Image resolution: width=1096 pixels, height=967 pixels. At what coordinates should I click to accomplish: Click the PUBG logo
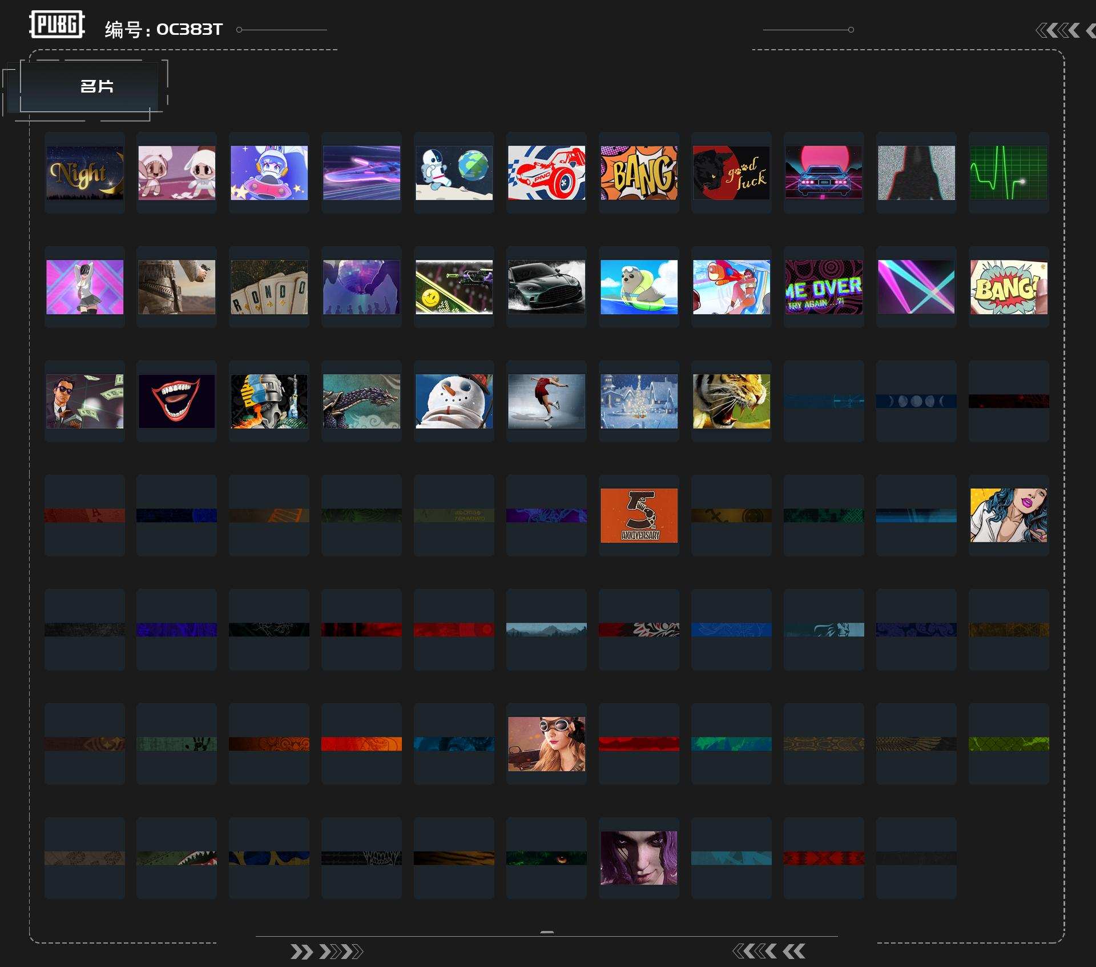[57, 25]
